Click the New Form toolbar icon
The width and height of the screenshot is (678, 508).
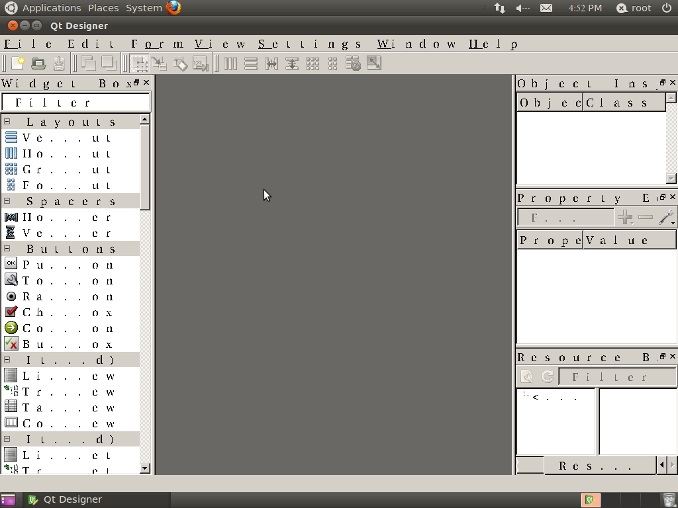[x=18, y=63]
